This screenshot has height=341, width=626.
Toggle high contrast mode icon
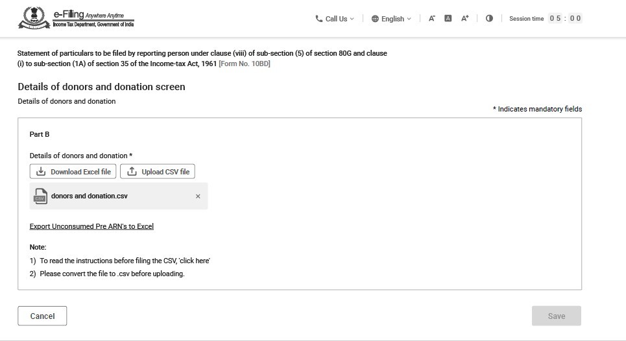coord(489,19)
